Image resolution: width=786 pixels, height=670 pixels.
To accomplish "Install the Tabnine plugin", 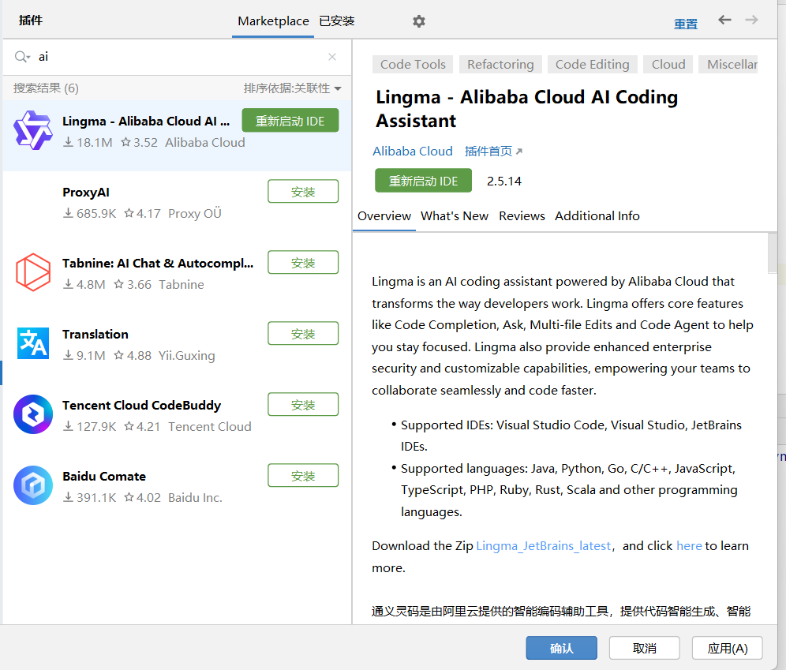I will pos(303,263).
